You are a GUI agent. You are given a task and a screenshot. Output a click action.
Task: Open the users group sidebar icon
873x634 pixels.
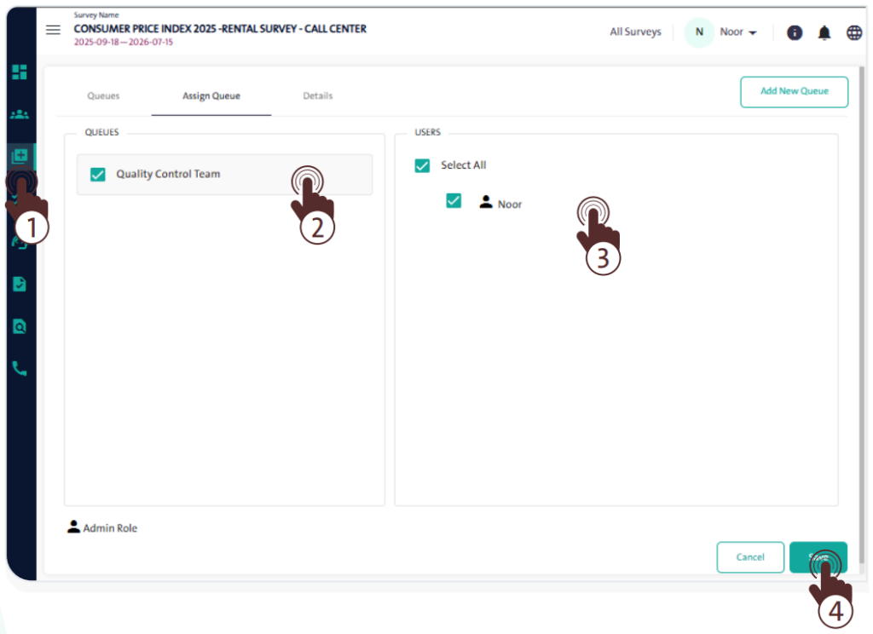click(19, 114)
